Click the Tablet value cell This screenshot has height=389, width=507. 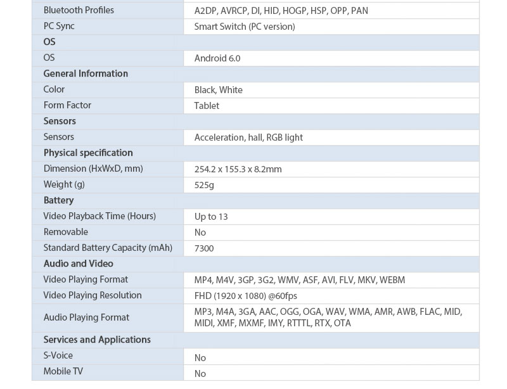tap(207, 106)
